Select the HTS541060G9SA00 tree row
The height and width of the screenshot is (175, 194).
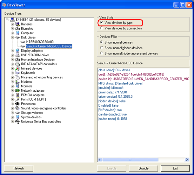40,42
